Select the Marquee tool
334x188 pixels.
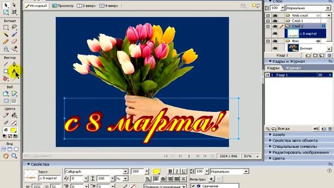tap(6, 27)
